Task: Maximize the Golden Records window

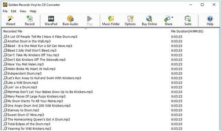Action: click(x=202, y=5)
